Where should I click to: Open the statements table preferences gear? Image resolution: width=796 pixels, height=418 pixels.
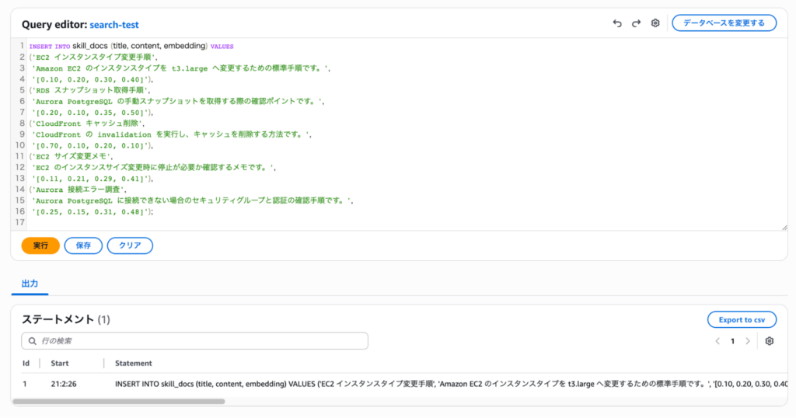click(770, 341)
